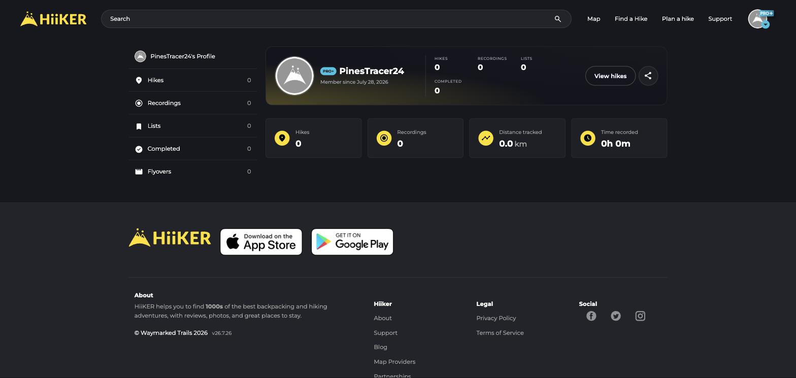796x378 pixels.
Task: Click the RECORDINGS stat in the profile header
Action: pyautogui.click(x=492, y=64)
